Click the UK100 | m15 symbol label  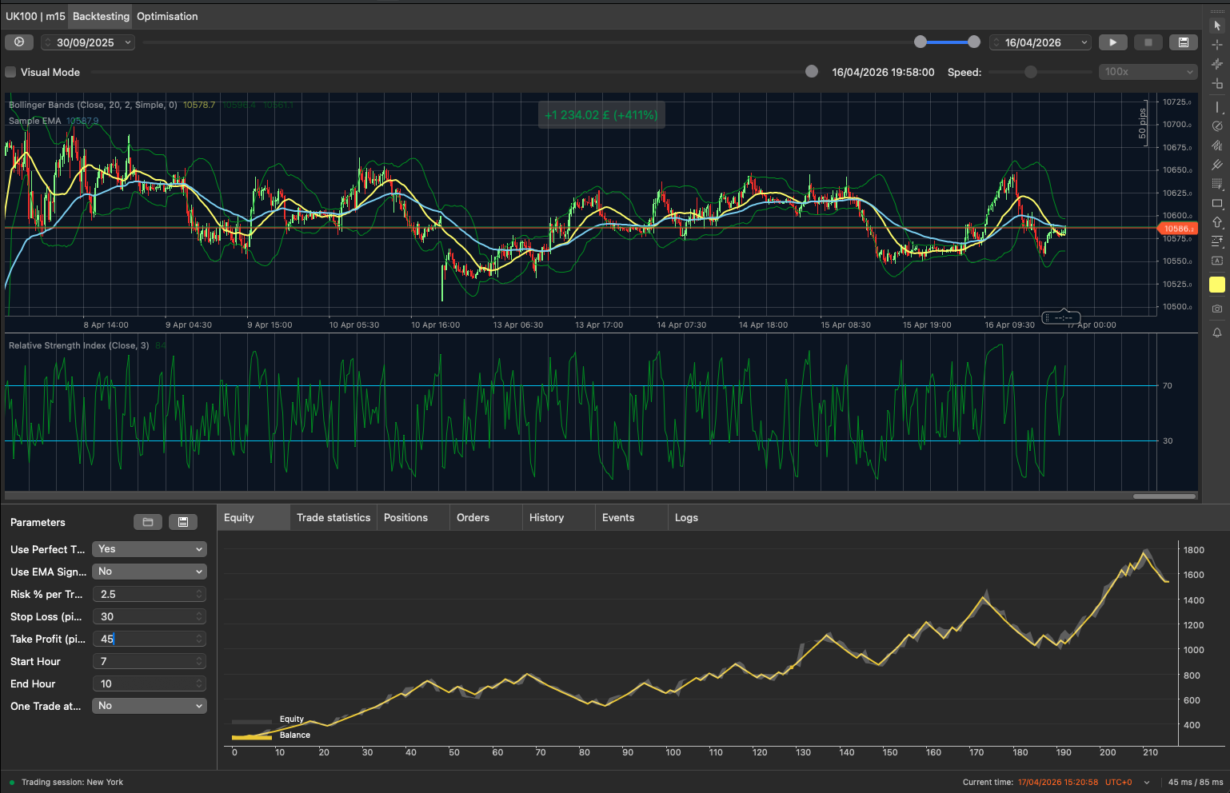[35, 16]
